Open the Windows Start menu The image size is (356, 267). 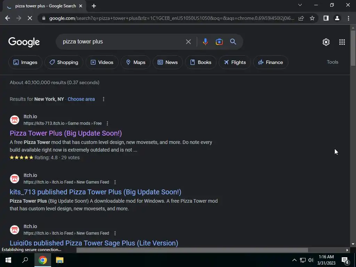click(x=8, y=260)
